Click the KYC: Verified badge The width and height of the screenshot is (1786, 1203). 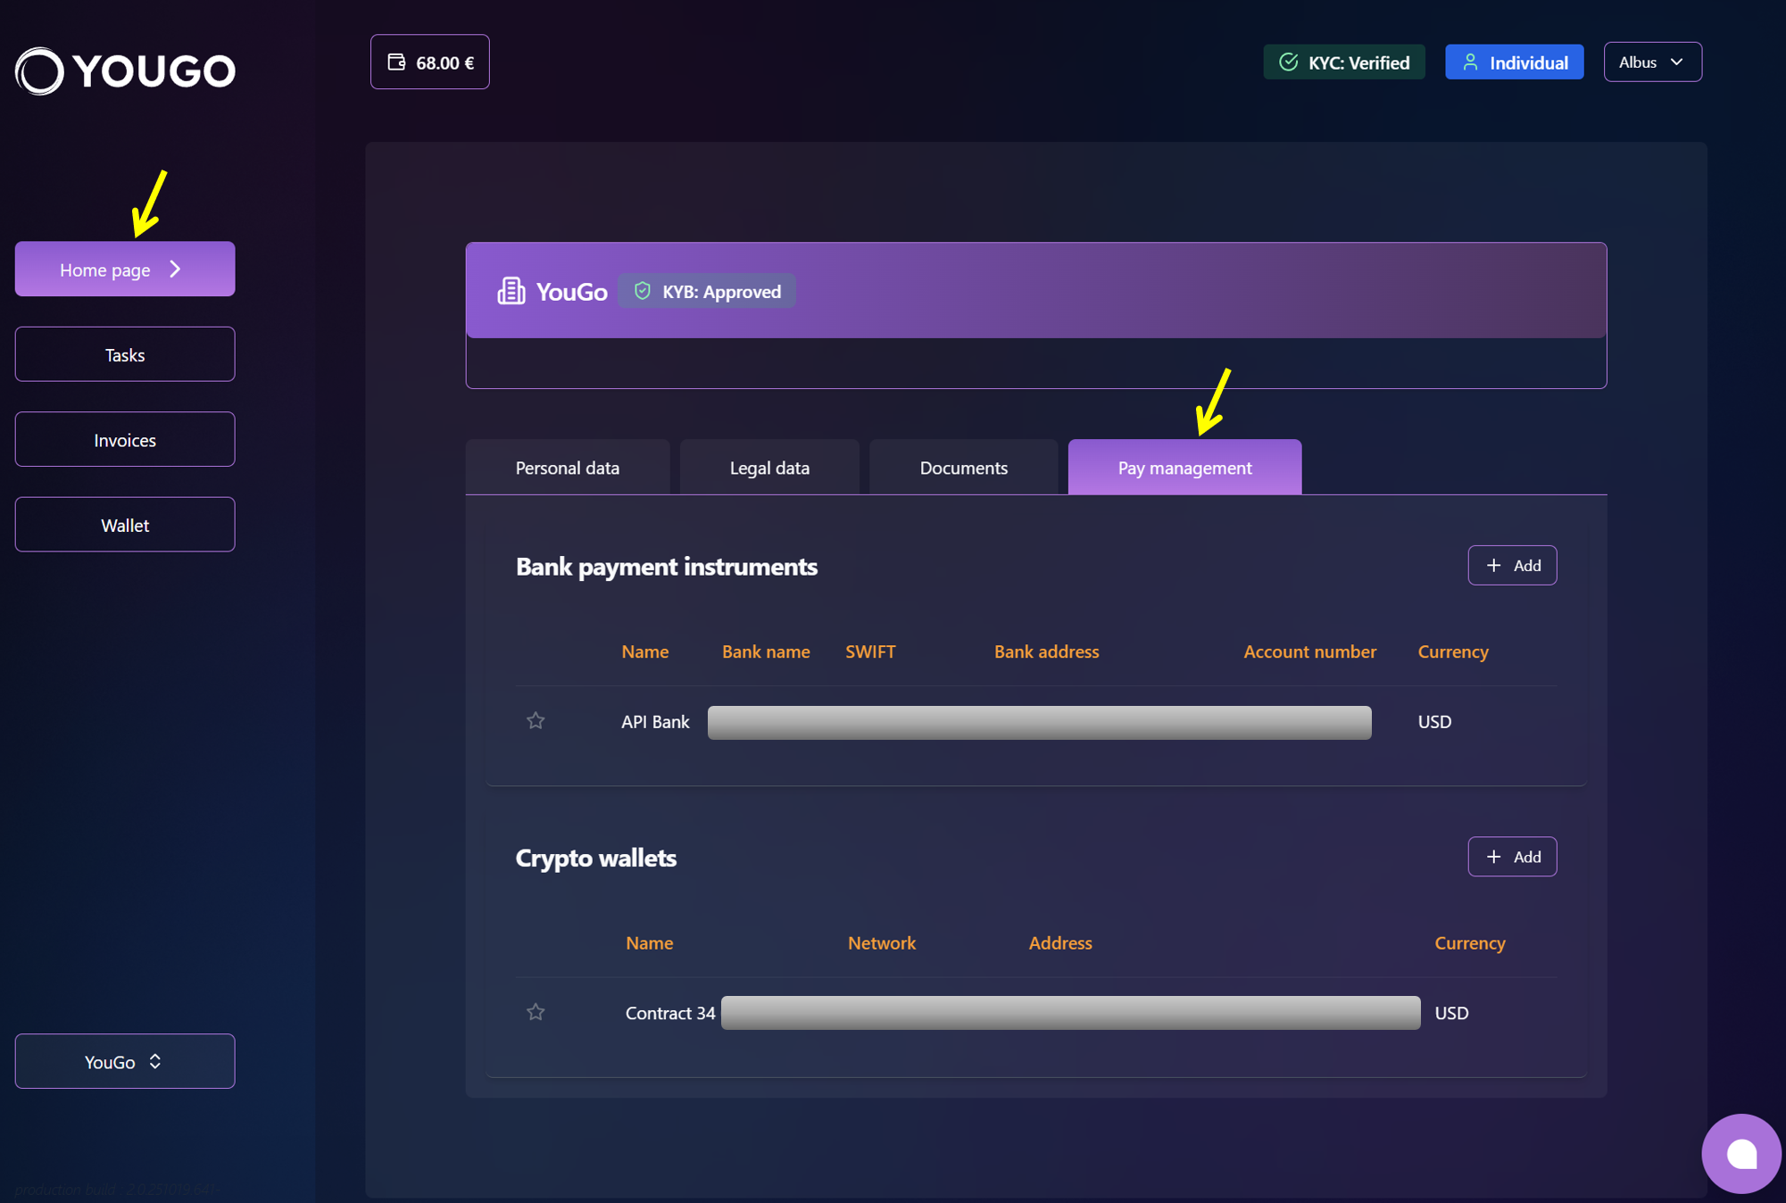(x=1344, y=62)
